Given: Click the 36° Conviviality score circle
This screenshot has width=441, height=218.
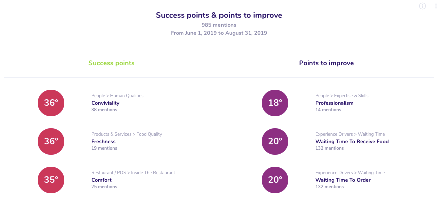Looking at the screenshot, I should pyautogui.click(x=51, y=103).
